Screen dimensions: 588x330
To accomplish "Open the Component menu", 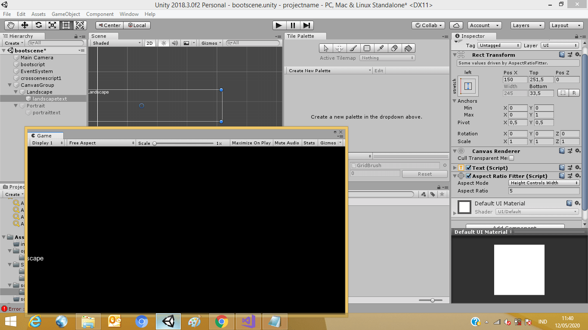I will 100,14.
